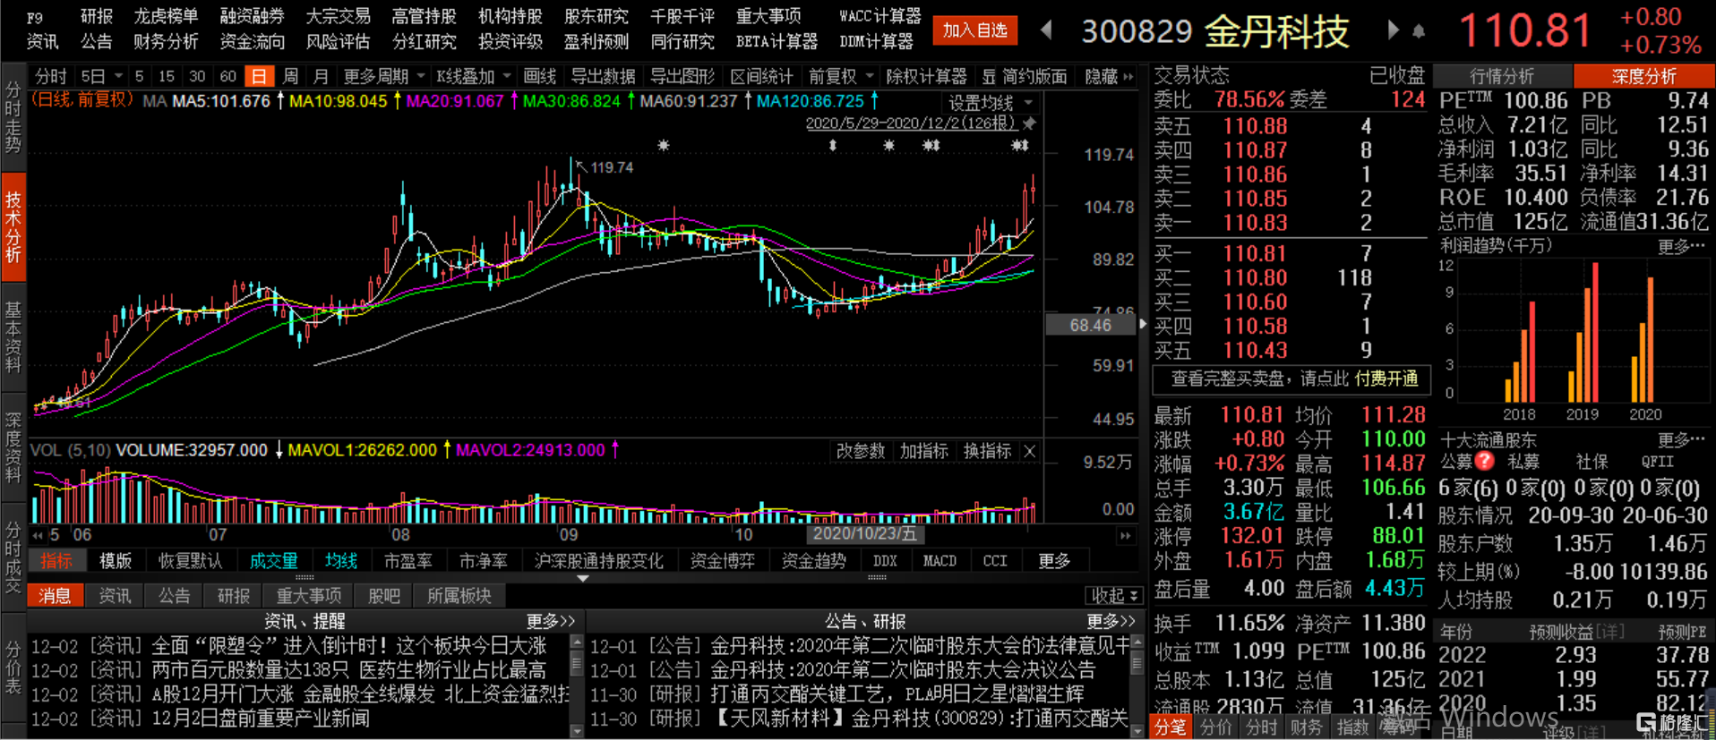Click the MA20 magenta arrow indicator
The image size is (1716, 740).
point(514,101)
